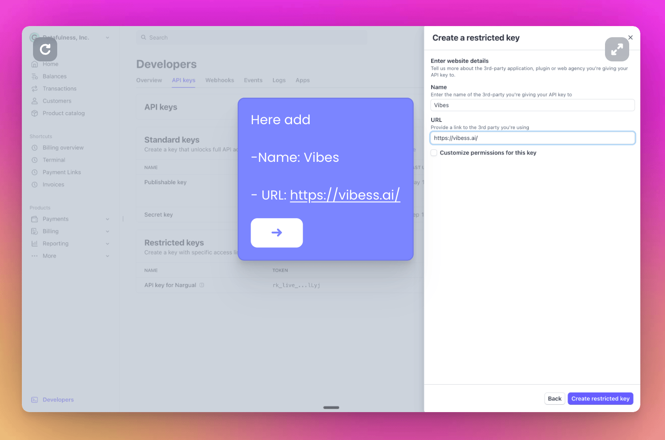Click the More ellipsis icon
This screenshot has height=440, width=665.
tap(34, 256)
